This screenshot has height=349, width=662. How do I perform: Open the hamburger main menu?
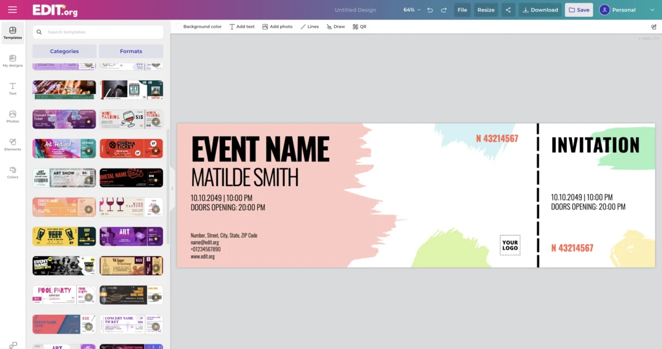(x=12, y=10)
